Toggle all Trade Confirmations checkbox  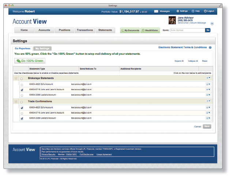point(22,102)
